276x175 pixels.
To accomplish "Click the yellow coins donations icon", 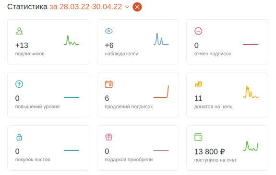I will pos(198,84).
